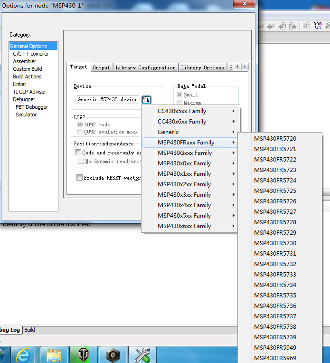This screenshot has height=363, width=330.
Task: Select C/C++ compiler category
Action: click(x=31, y=54)
